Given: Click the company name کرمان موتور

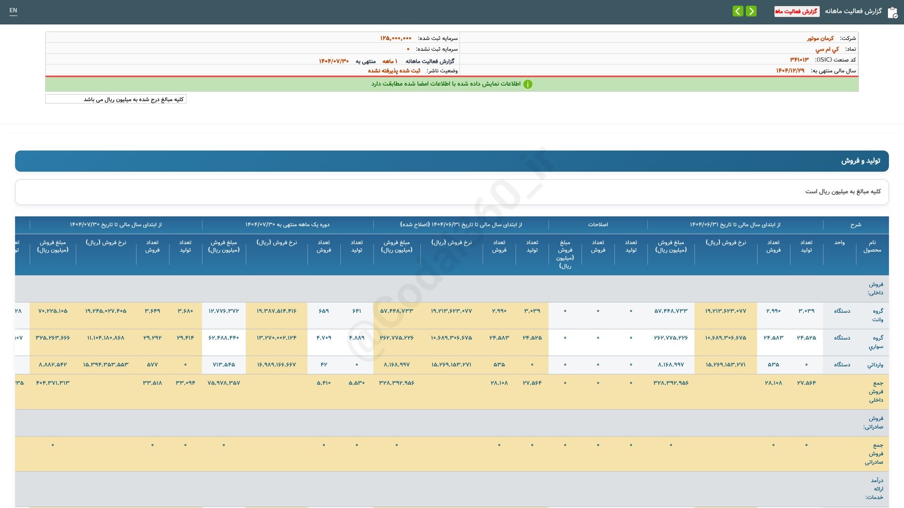Looking at the screenshot, I should pyautogui.click(x=820, y=38).
